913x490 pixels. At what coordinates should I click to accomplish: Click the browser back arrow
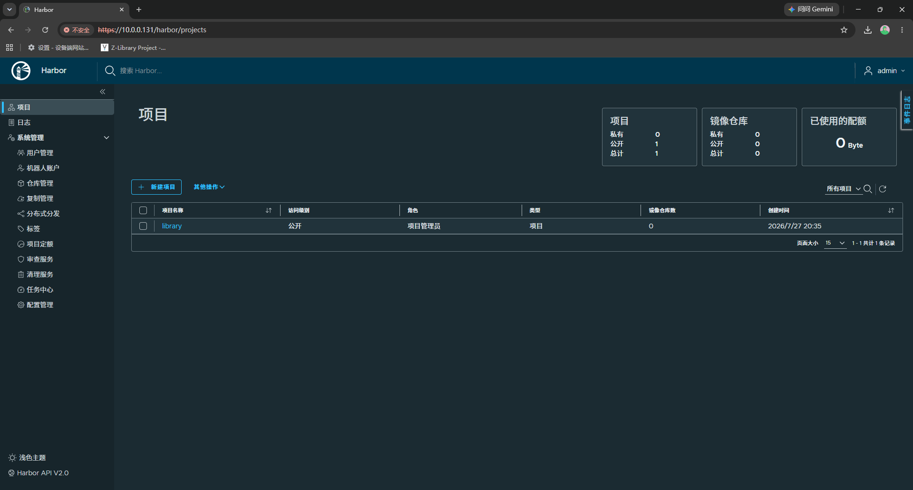tap(11, 30)
